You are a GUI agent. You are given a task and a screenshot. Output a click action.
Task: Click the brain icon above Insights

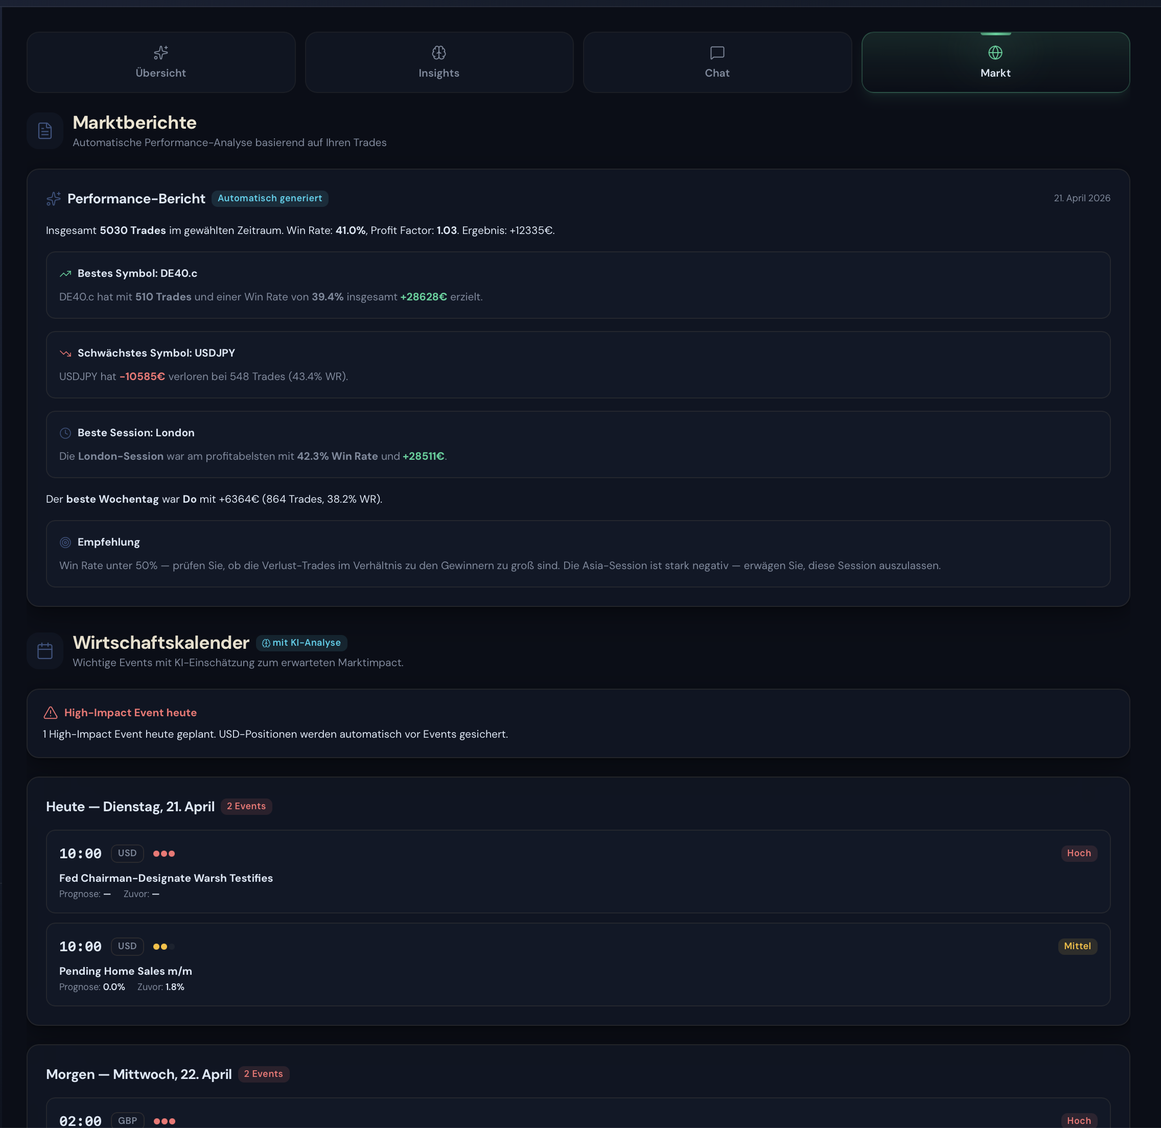pos(438,52)
